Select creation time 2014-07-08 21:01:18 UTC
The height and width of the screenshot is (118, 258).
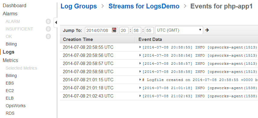coord(88,88)
